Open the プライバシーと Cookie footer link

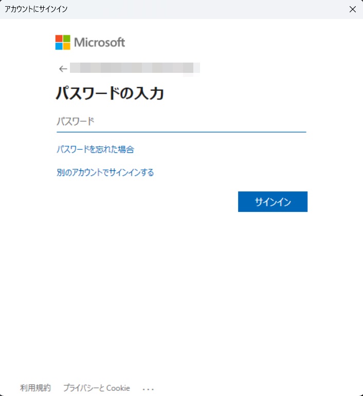pos(96,388)
